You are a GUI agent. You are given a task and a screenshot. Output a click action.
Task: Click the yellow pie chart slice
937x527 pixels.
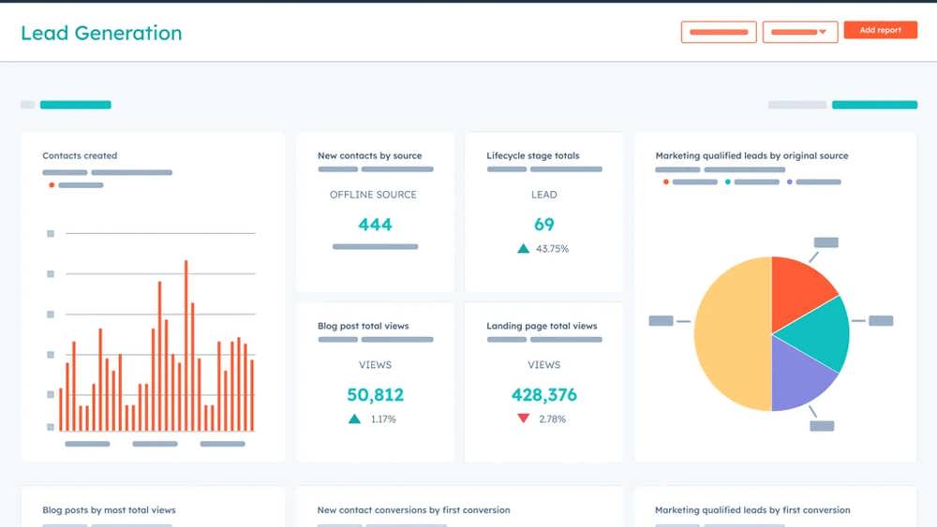pos(732,334)
